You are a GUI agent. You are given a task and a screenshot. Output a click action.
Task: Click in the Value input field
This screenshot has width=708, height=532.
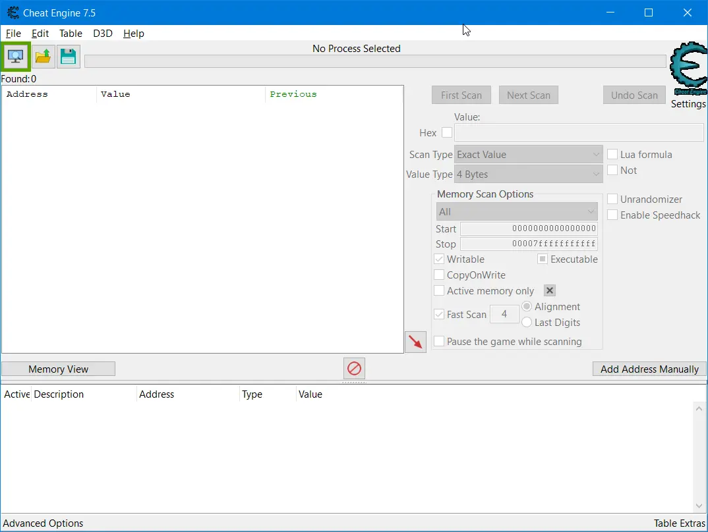tap(579, 132)
